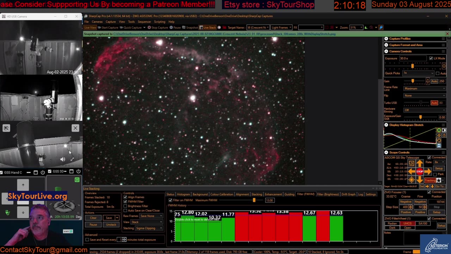451x254 pixels.
Task: Toggle the LX Mode checkbox
Action: [431, 59]
